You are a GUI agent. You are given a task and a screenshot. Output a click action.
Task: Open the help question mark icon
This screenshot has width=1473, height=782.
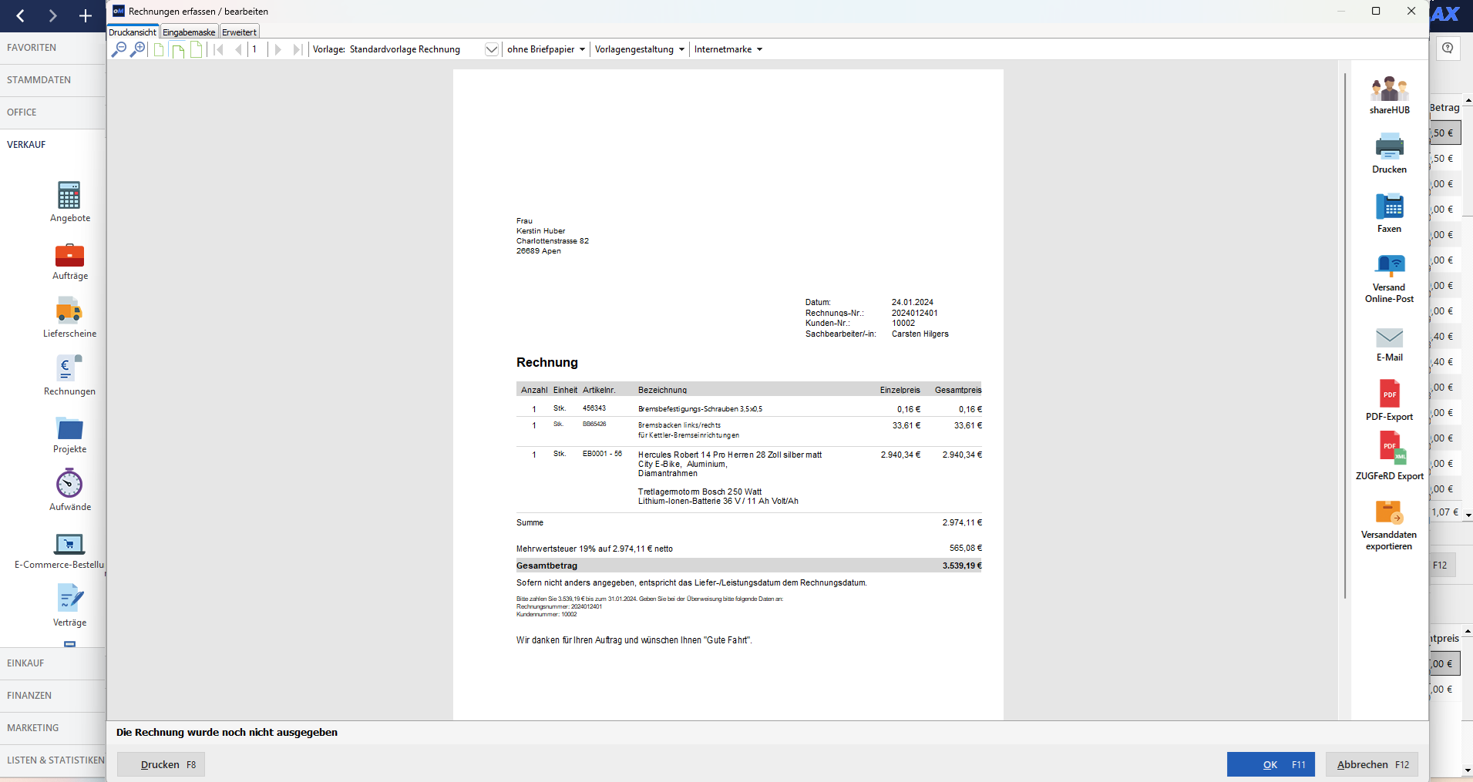coord(1448,49)
